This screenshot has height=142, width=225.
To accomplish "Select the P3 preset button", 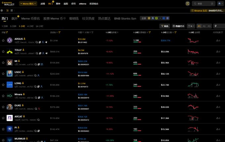I will pyautogui.click(x=209, y=26).
